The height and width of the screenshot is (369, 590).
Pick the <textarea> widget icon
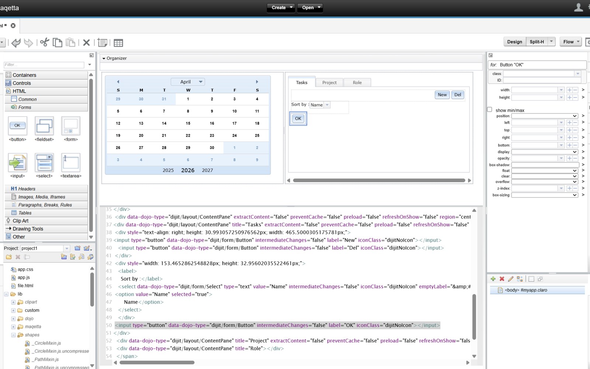(x=71, y=162)
